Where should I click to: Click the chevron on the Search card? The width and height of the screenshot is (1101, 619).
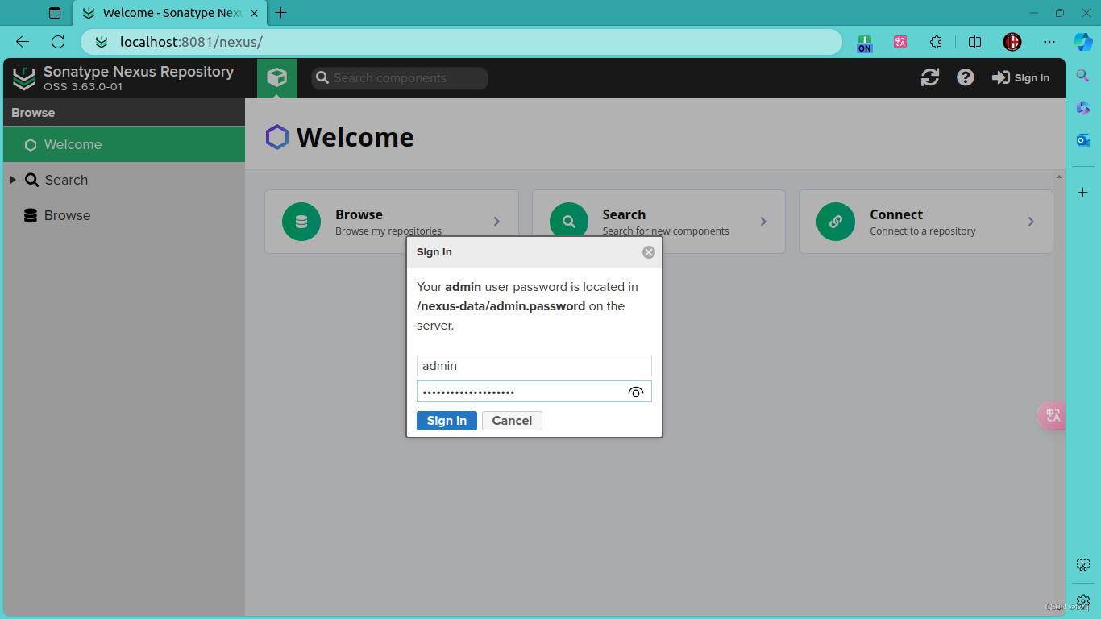tap(763, 222)
